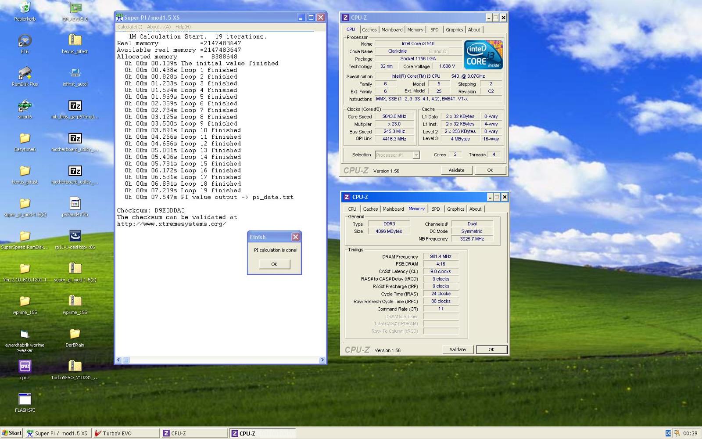
Task: Open the About...(A) menu in Super PI
Action: [159, 27]
